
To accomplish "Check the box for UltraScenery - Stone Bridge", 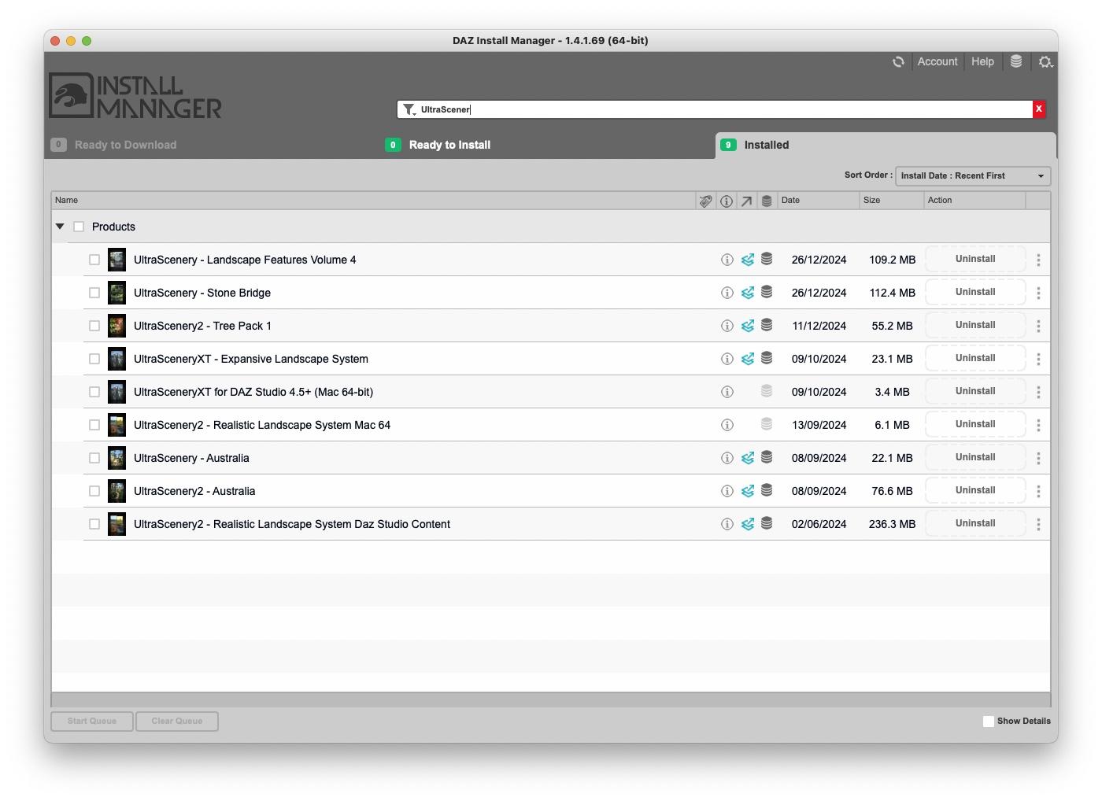I will (x=94, y=293).
